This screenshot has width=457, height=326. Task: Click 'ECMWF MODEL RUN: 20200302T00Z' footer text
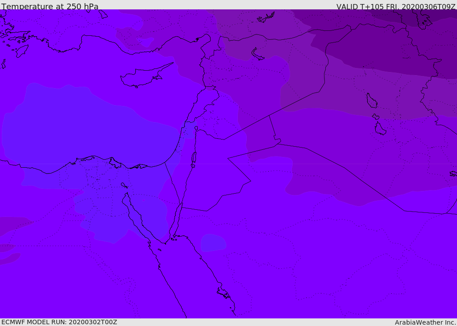pyautogui.click(x=59, y=322)
